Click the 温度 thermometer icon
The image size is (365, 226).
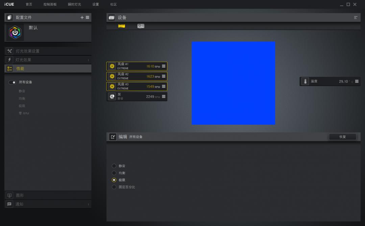(x=305, y=82)
